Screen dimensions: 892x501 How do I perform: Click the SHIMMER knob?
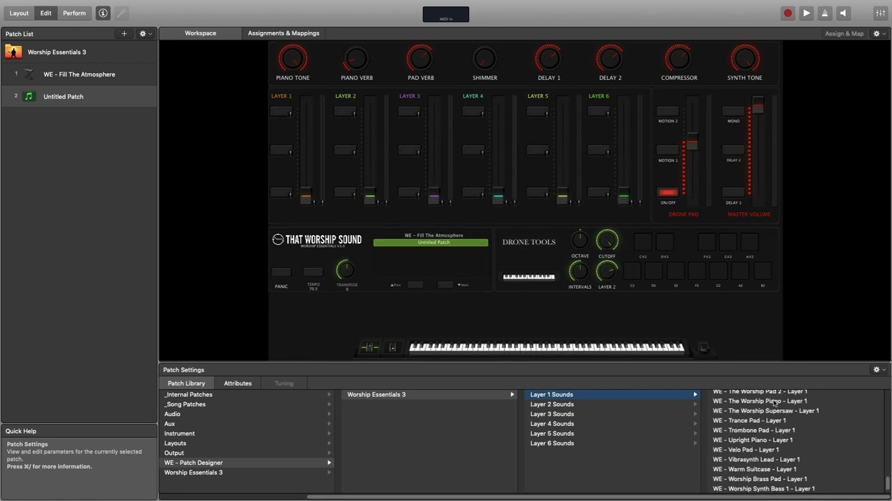[484, 59]
